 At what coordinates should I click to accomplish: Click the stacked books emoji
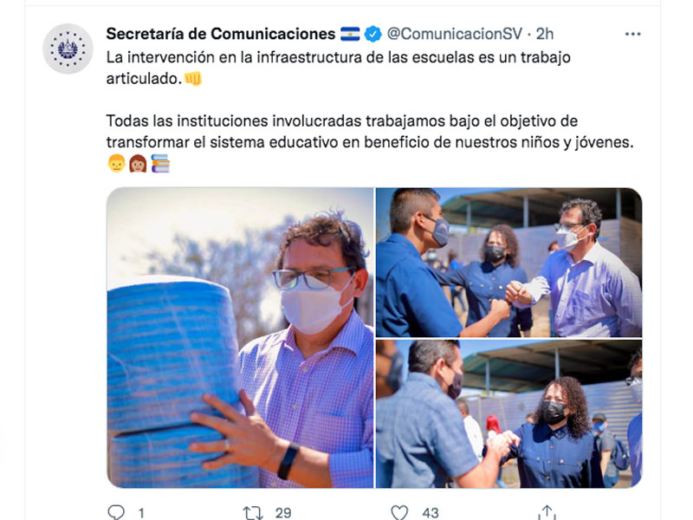(x=160, y=163)
